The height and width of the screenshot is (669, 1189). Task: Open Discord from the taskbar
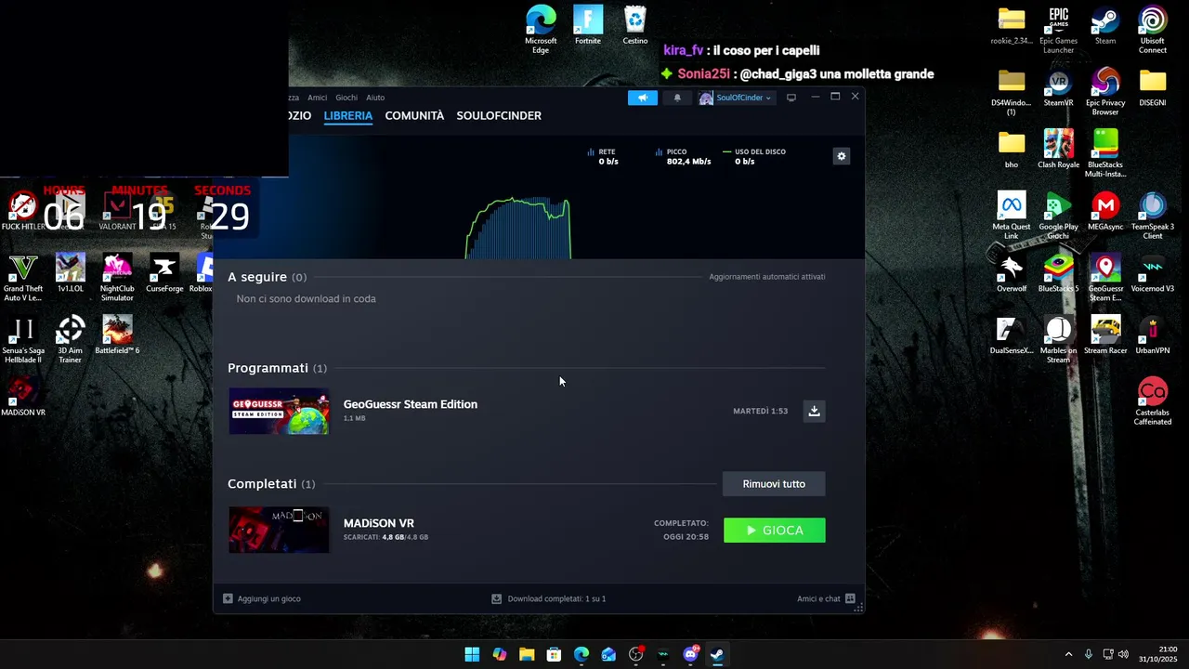click(x=690, y=654)
